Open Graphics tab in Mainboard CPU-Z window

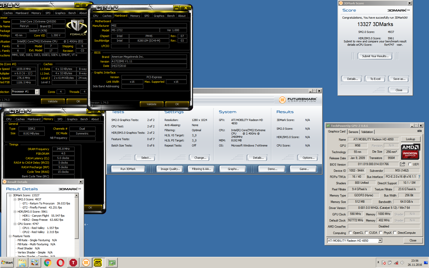159,16
